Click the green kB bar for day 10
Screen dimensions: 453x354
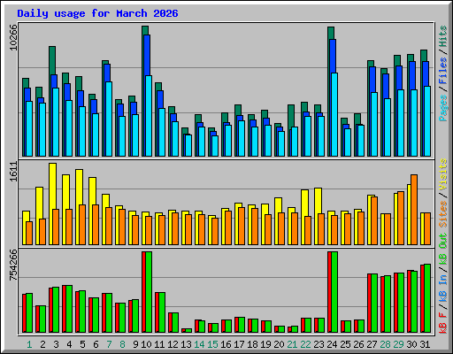click(149, 292)
